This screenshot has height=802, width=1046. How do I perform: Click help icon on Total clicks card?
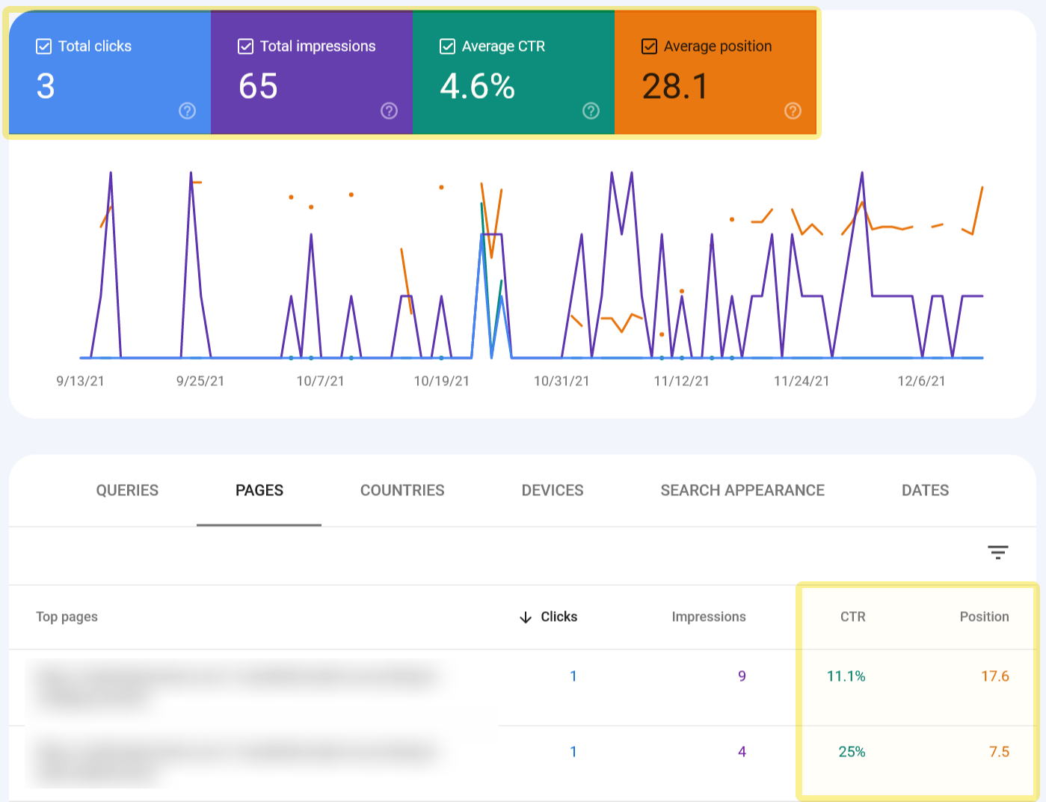pos(187,111)
